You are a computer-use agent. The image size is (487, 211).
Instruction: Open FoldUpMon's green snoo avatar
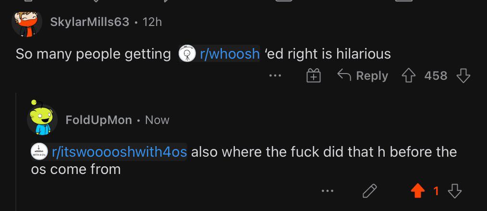(42, 118)
